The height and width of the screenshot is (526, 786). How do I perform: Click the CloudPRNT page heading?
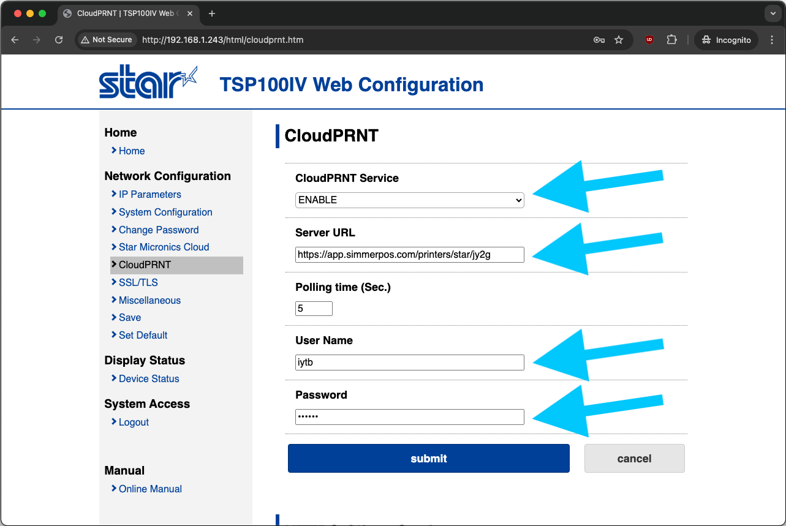coord(331,135)
